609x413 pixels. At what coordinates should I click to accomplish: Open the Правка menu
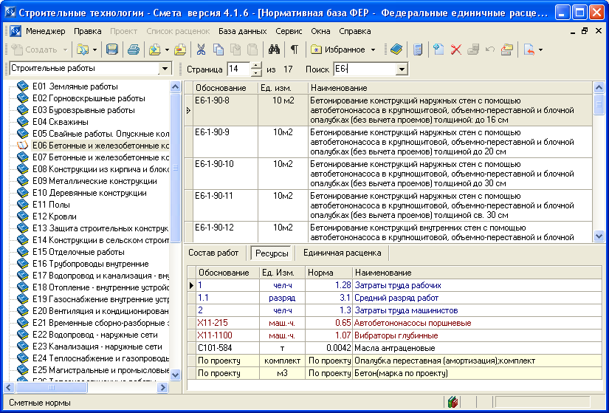point(87,31)
